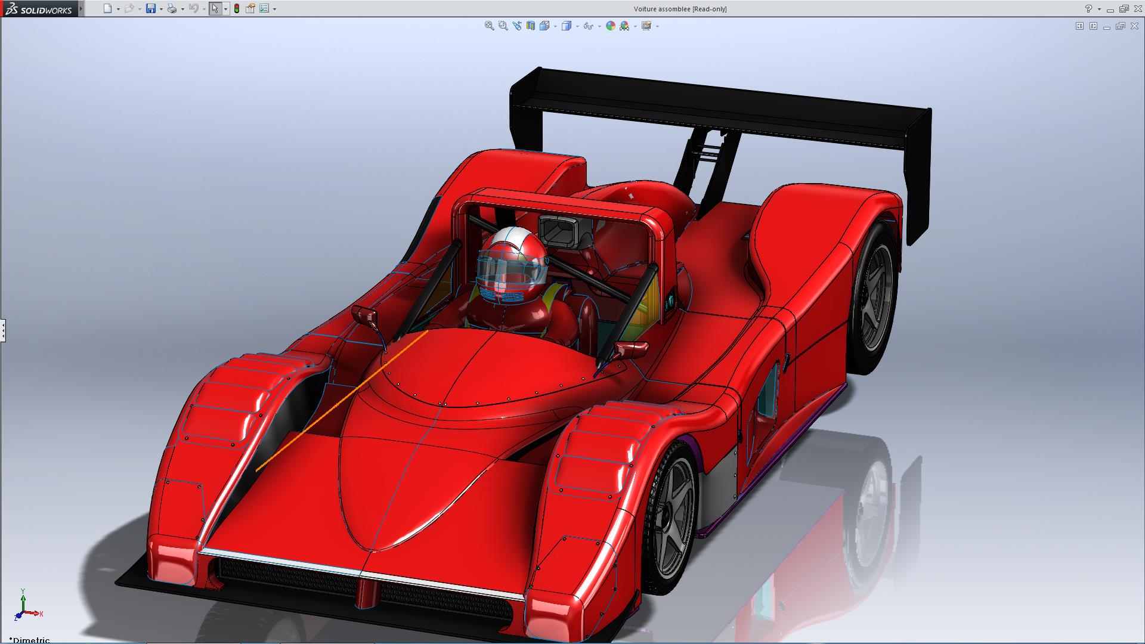Open the Help question mark menu
Viewport: 1145px width, 644px height.
[x=1088, y=8]
